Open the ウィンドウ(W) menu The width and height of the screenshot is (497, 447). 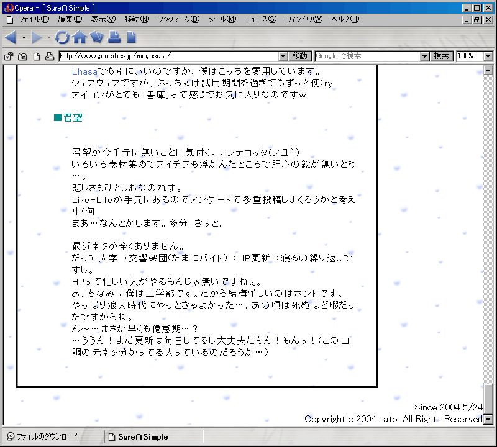(x=304, y=20)
